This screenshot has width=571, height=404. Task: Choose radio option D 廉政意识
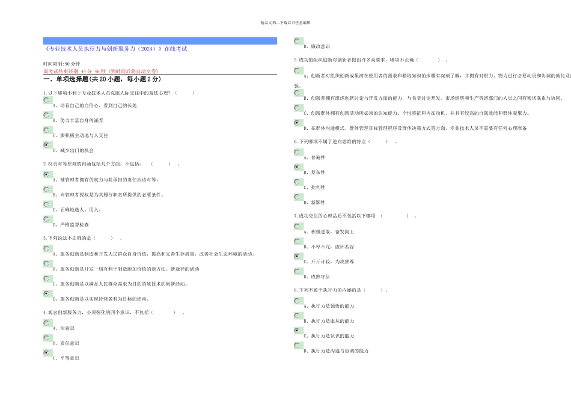pyautogui.click(x=297, y=41)
